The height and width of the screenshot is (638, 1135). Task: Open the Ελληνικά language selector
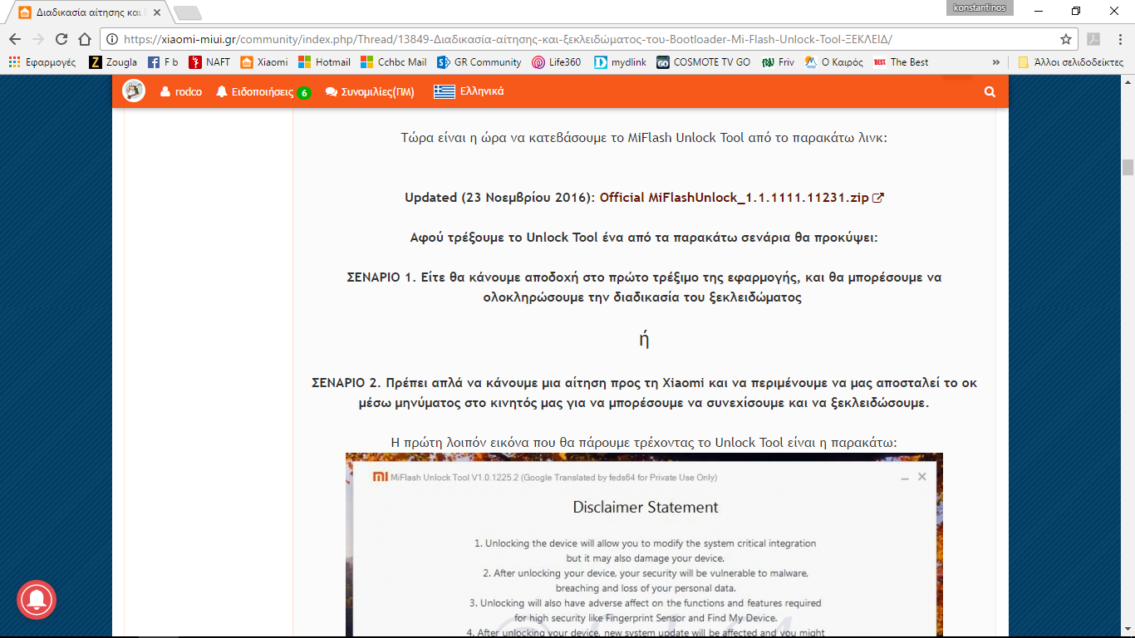(469, 91)
